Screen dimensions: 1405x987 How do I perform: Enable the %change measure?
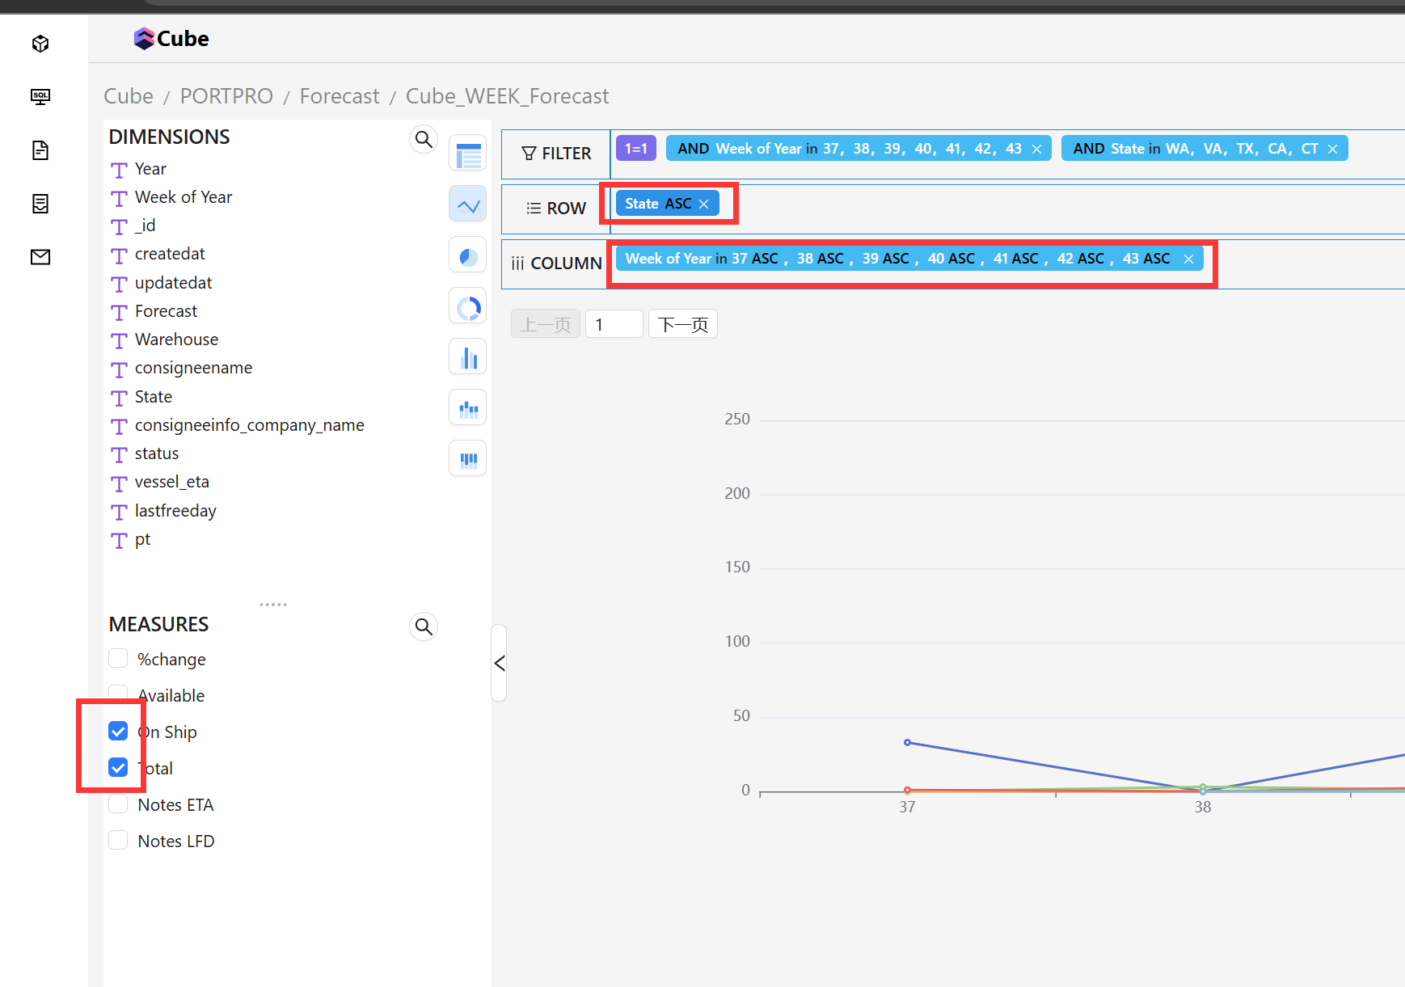tap(118, 659)
